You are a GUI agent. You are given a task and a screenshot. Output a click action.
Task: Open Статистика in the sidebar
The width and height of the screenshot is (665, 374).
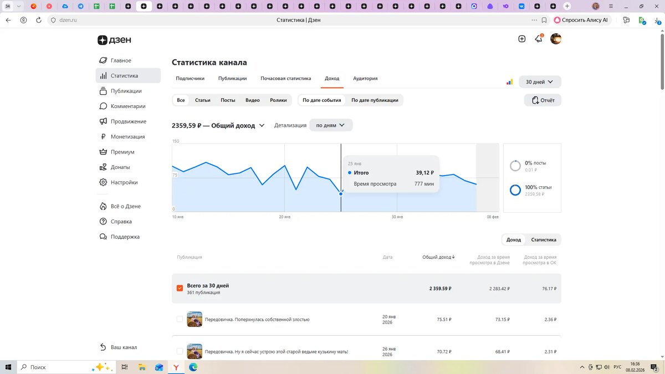coord(128,76)
